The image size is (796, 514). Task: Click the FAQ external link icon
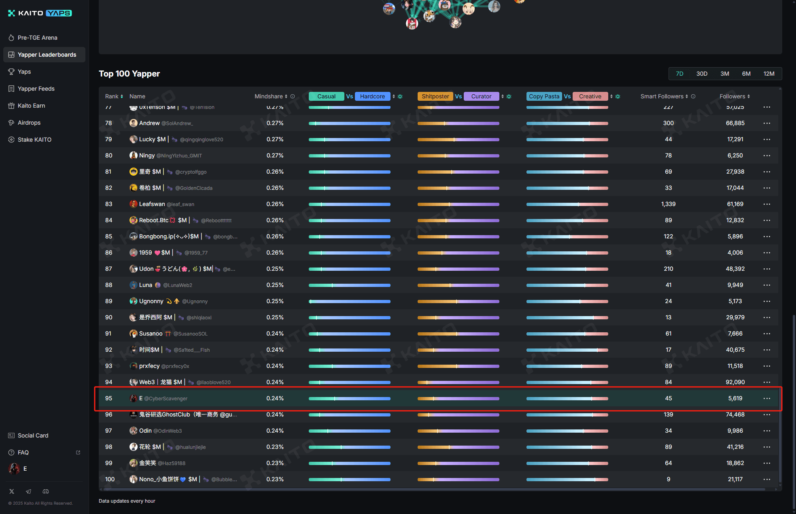pos(78,452)
